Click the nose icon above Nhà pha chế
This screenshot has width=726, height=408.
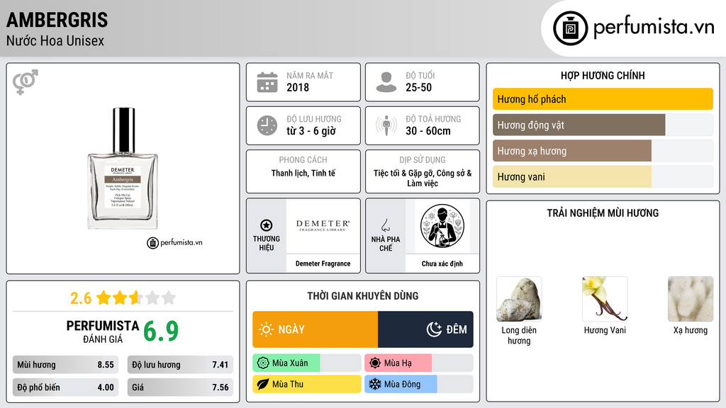tap(385, 225)
